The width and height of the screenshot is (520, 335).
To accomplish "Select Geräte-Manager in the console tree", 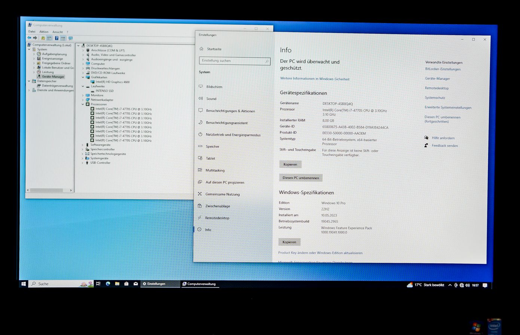I will (53, 76).
